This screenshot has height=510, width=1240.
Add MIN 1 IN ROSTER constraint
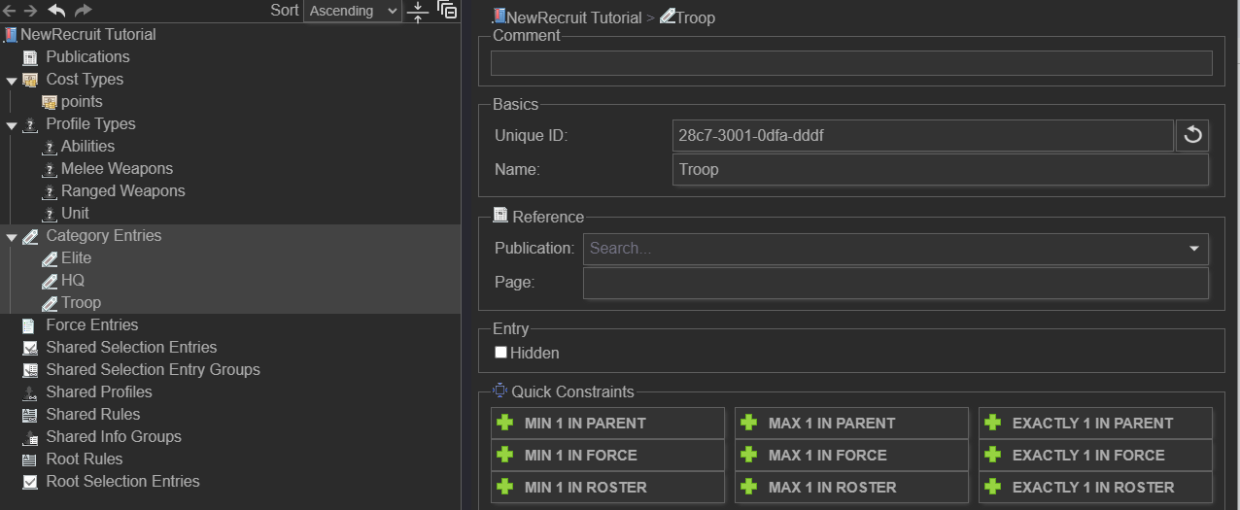(x=608, y=488)
